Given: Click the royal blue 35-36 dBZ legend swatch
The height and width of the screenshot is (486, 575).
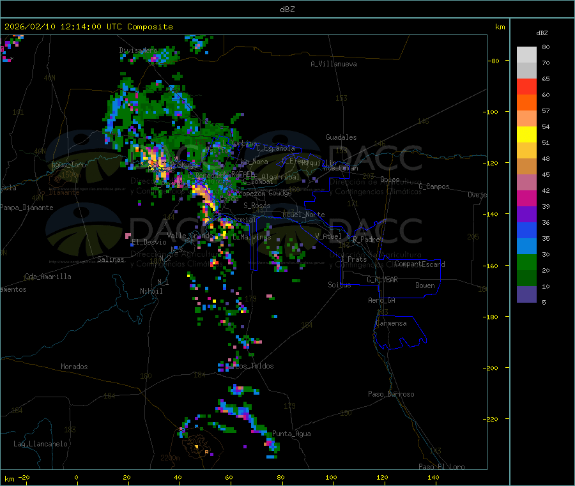Looking at the screenshot, I should pos(526,230).
